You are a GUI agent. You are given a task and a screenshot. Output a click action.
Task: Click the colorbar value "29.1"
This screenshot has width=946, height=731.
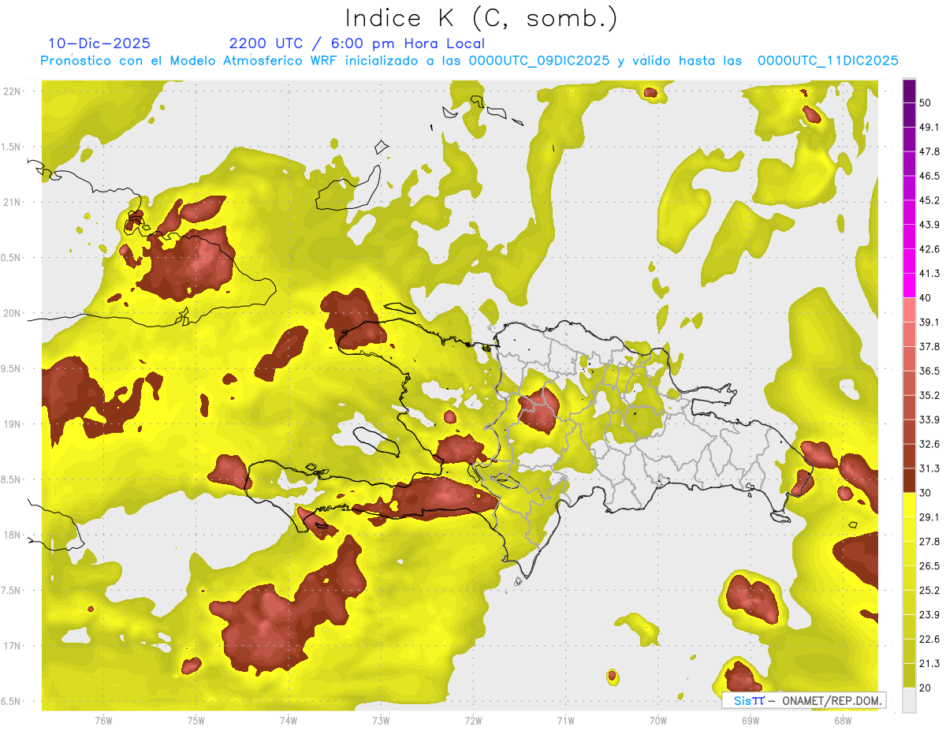pos(929,517)
